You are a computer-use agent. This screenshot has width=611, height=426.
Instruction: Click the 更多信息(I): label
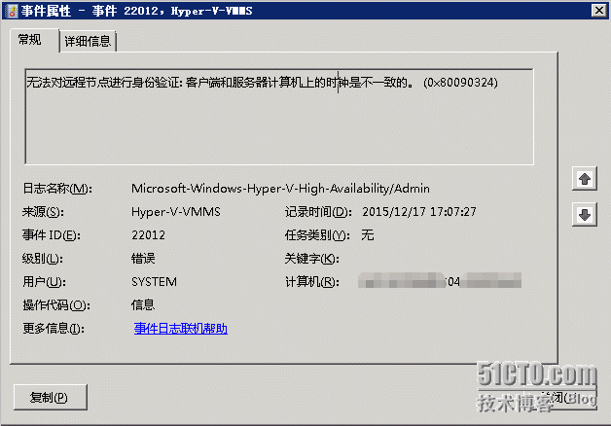pos(54,329)
